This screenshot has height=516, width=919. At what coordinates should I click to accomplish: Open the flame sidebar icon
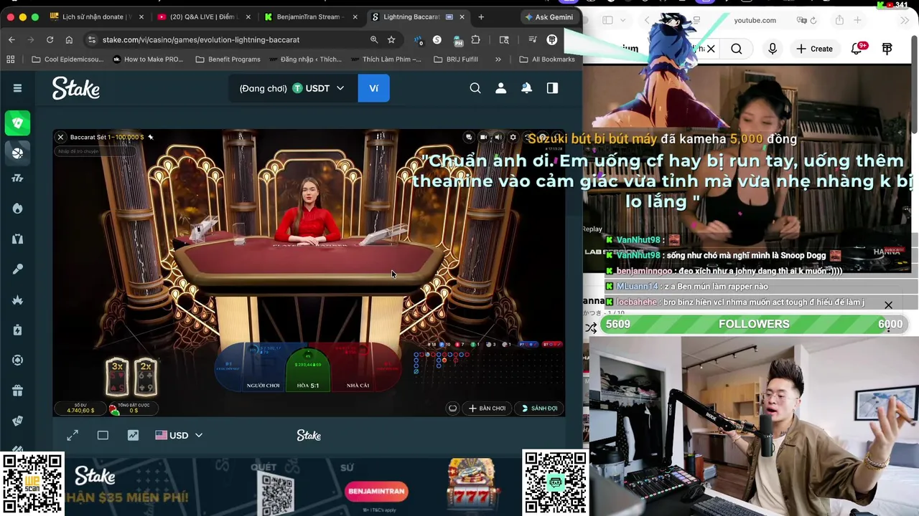(18, 209)
